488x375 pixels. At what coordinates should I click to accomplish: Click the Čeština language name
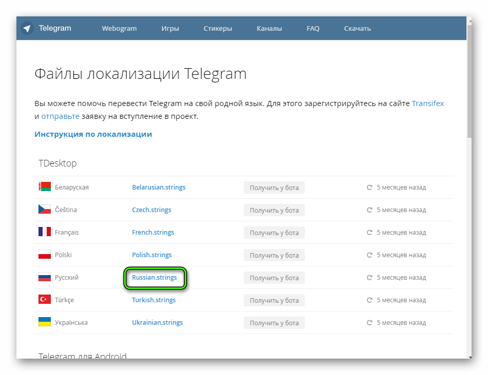[x=66, y=210]
